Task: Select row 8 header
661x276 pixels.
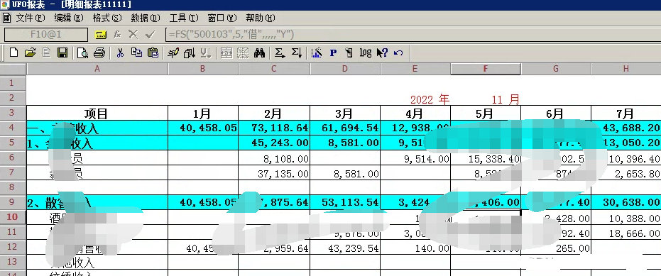Action: pos(13,187)
